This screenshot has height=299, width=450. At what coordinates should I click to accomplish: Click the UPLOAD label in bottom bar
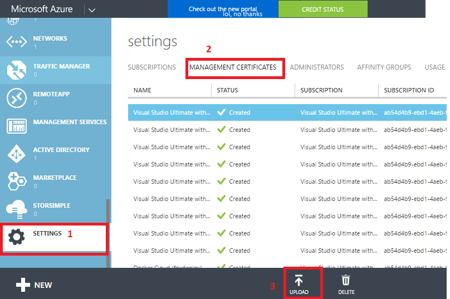click(299, 292)
